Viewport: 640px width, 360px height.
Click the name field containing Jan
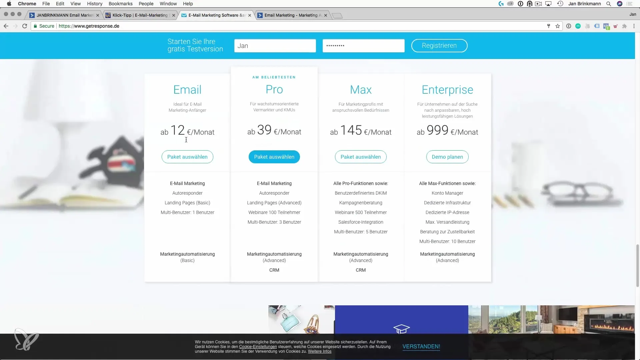pos(275,46)
